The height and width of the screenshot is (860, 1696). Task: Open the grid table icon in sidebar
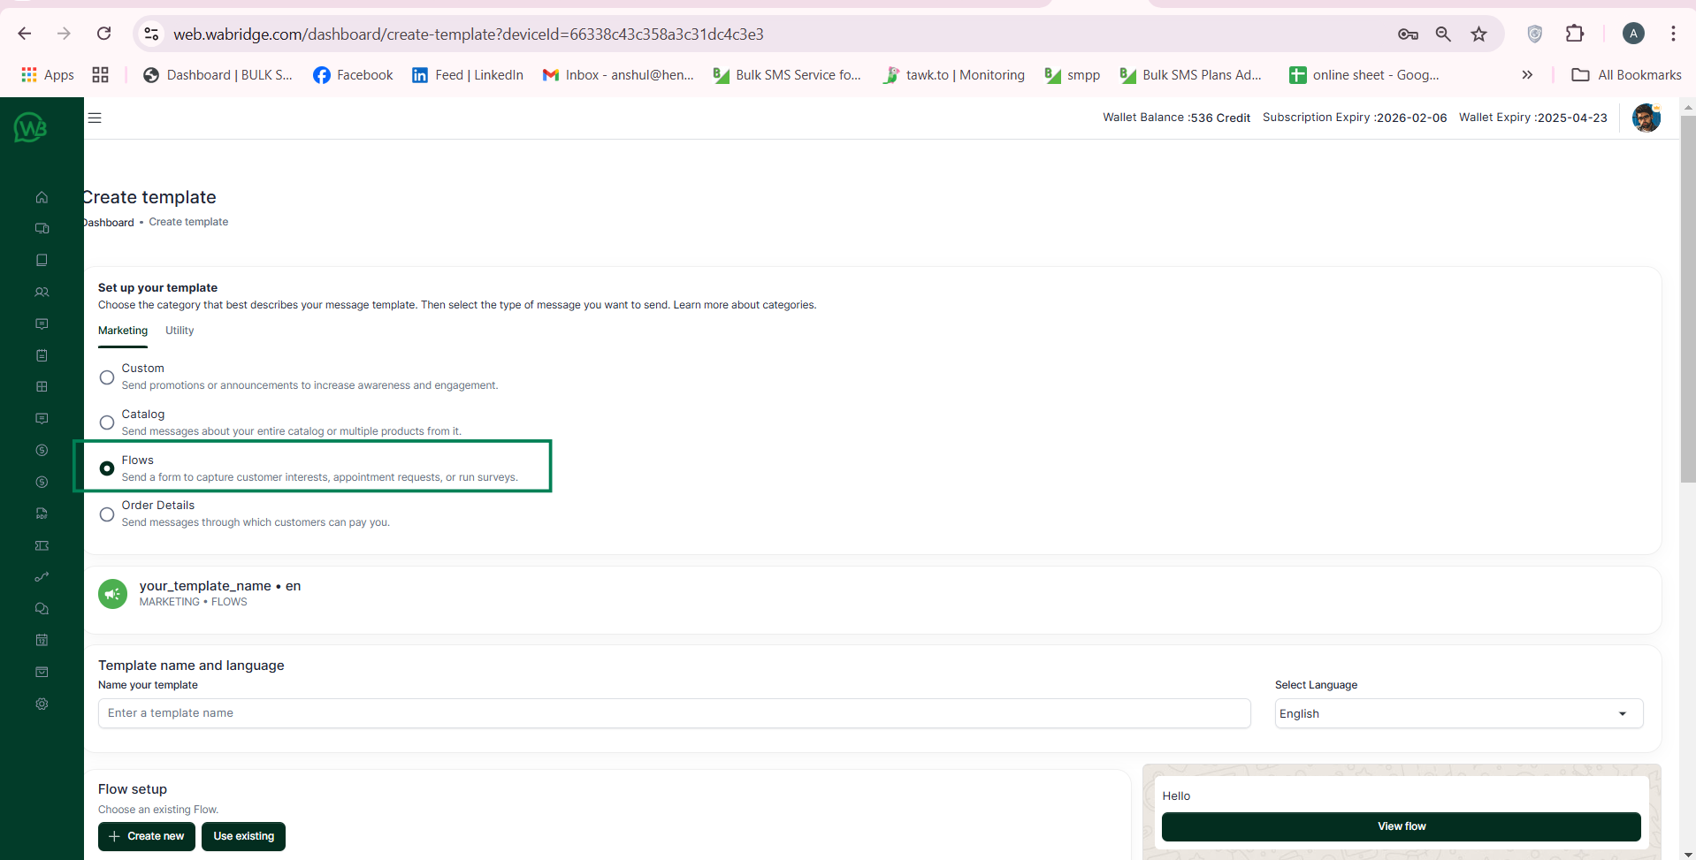coord(42,386)
